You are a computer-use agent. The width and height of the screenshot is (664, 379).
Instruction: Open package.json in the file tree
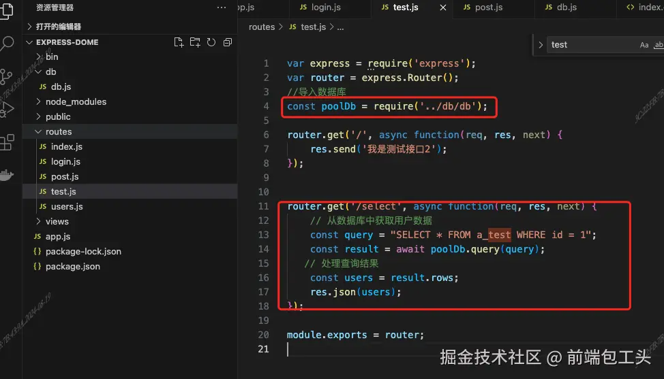tap(130, 267)
